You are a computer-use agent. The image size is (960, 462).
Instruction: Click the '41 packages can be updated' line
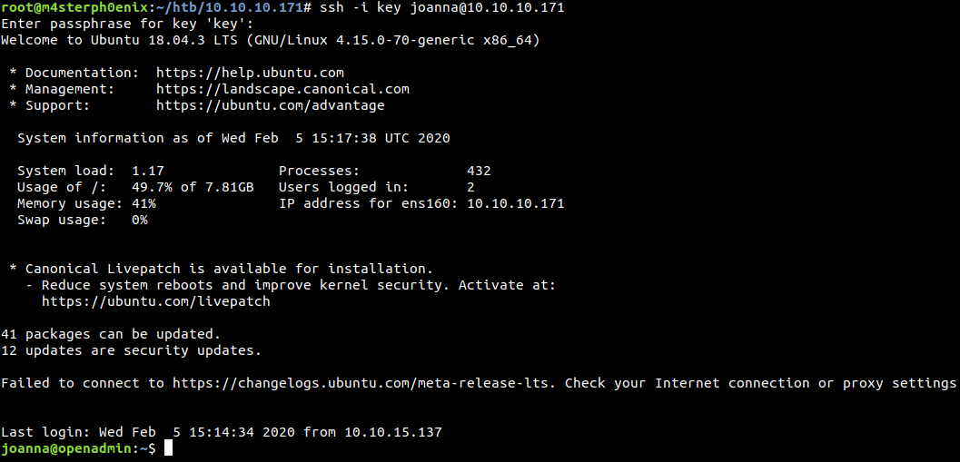pos(111,334)
